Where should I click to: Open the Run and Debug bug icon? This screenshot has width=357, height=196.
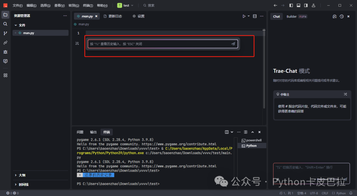click(5, 52)
